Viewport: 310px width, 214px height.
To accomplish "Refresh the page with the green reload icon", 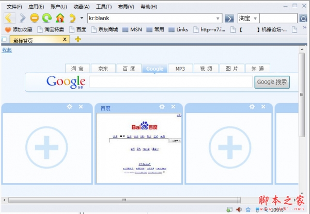I will click(x=47, y=18).
